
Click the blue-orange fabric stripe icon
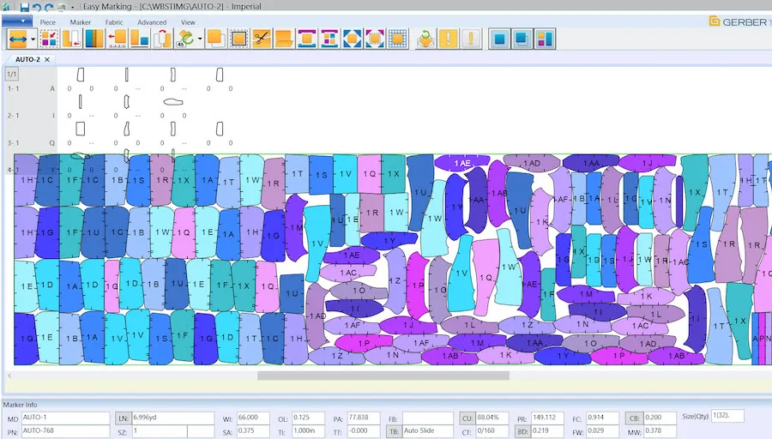(94, 39)
